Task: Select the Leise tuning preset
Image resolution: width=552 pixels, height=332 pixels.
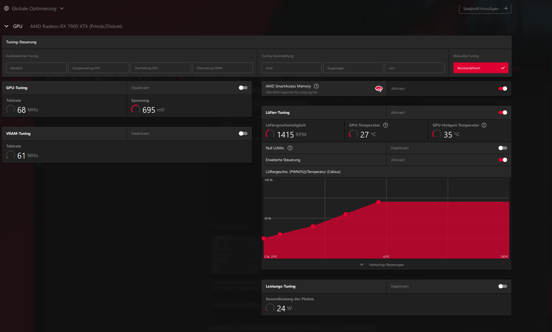Action: [291, 68]
